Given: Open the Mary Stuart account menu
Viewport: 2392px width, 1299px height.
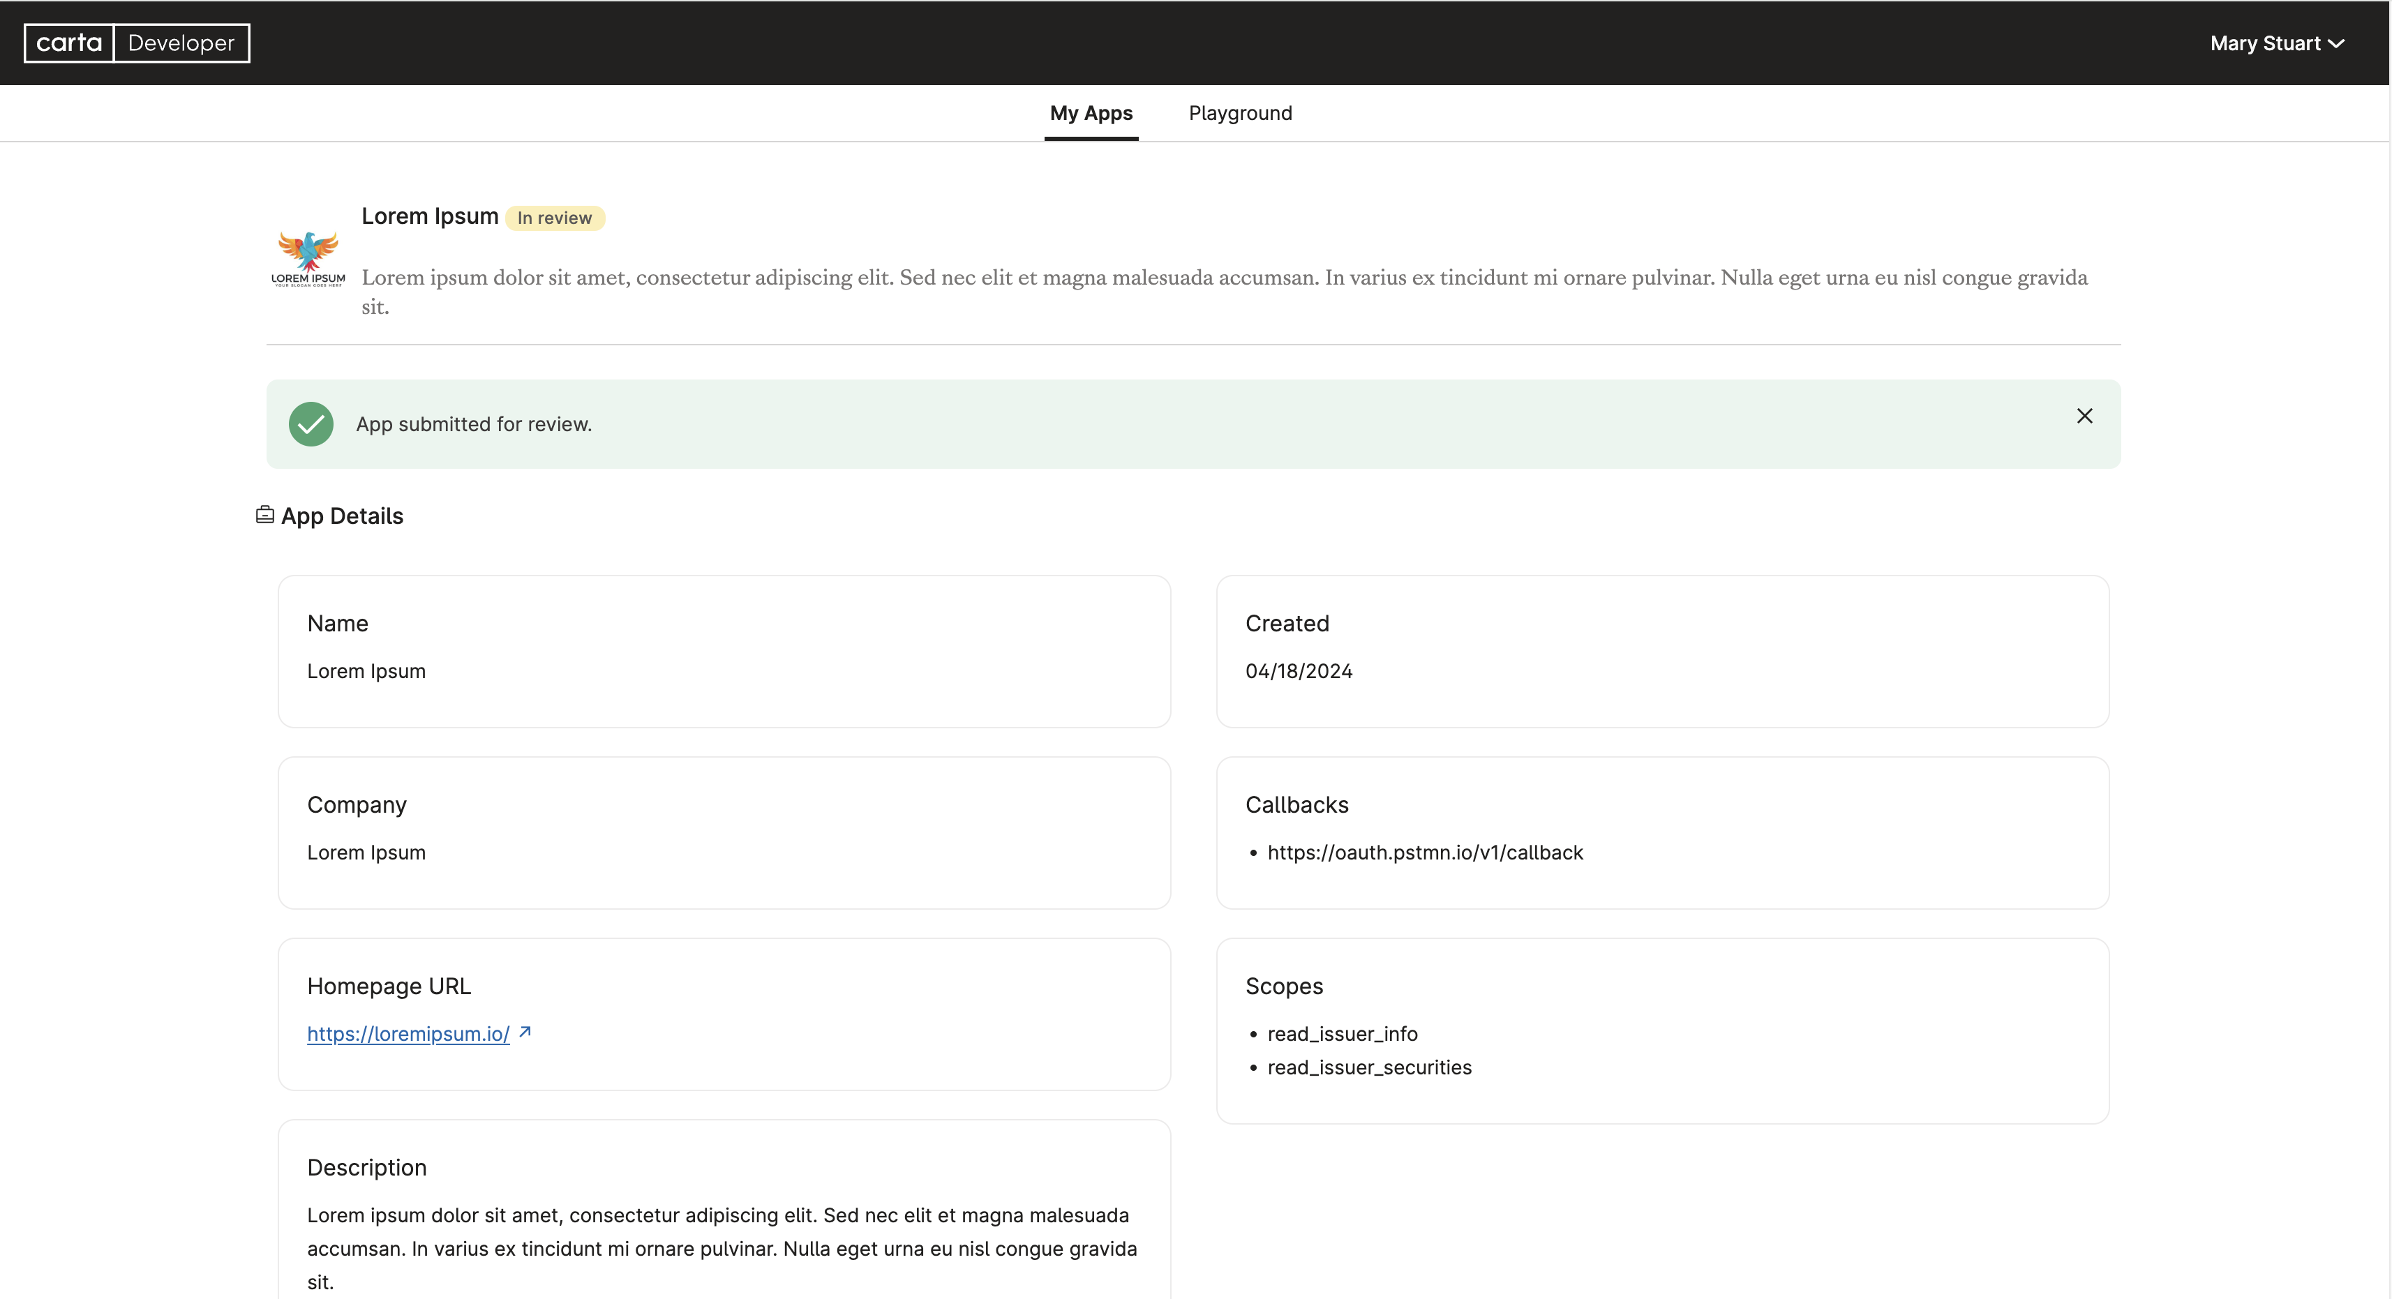Looking at the screenshot, I should point(2266,44).
